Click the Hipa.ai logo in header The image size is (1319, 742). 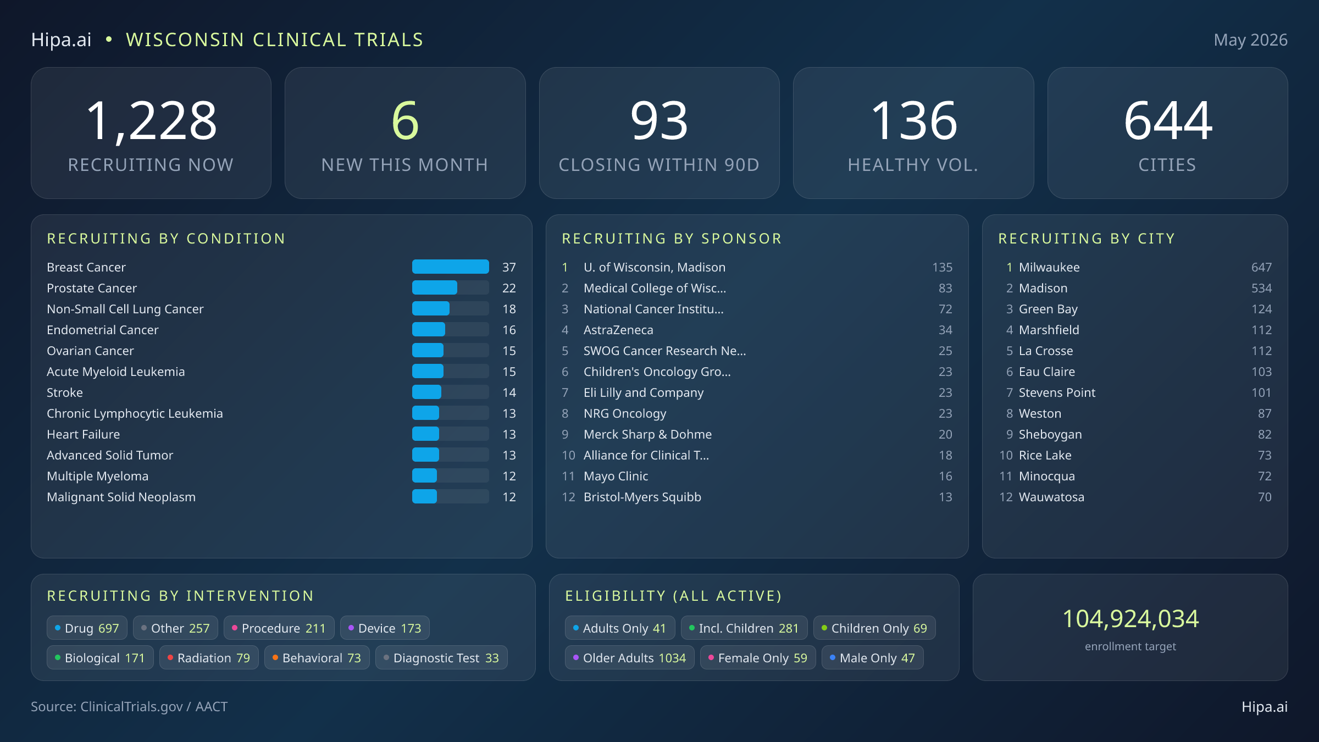point(62,40)
